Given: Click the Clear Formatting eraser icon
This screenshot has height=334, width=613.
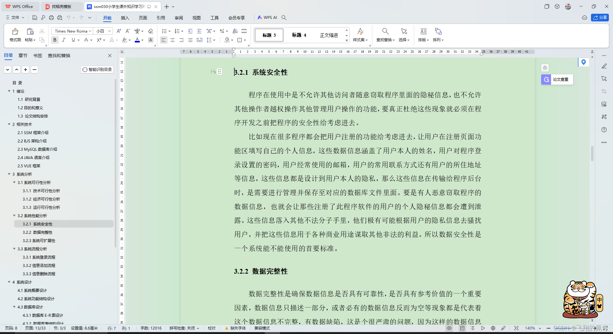Looking at the screenshot, I should 151,31.
